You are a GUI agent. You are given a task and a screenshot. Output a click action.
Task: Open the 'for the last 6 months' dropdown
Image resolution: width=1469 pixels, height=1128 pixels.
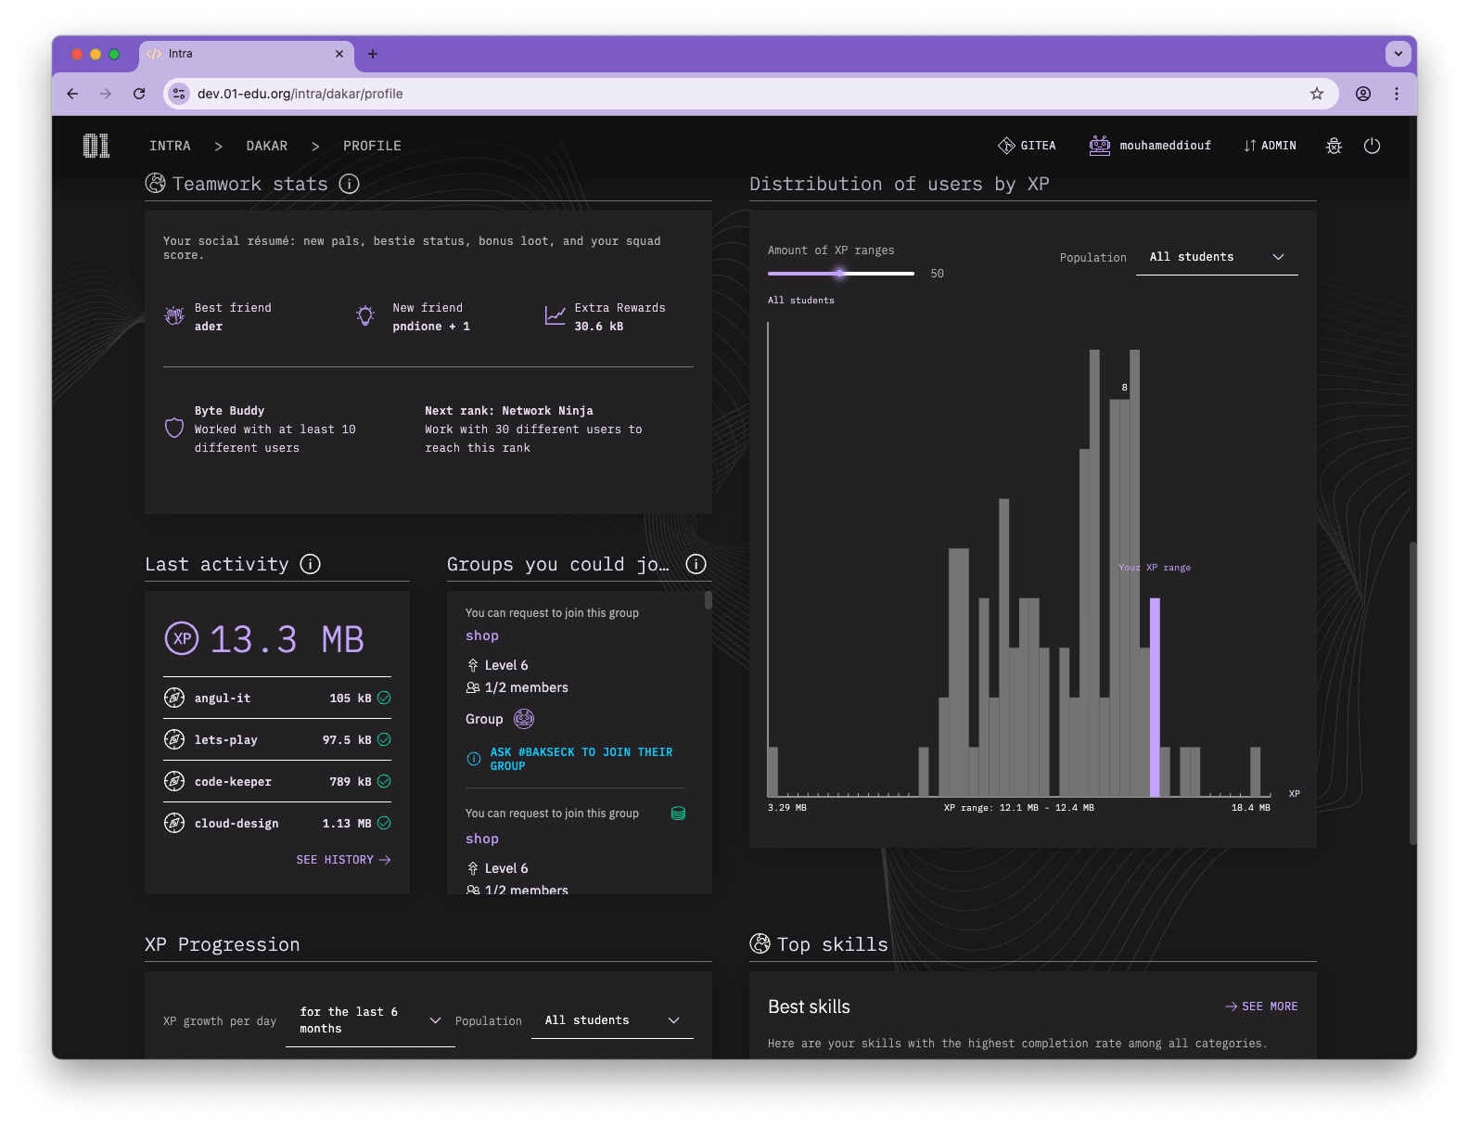369,1020
